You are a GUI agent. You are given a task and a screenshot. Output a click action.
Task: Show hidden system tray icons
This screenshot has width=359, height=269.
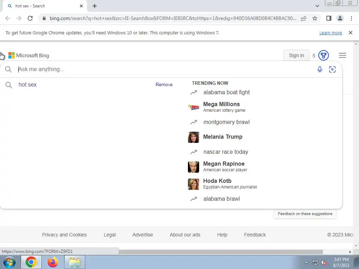click(x=306, y=262)
